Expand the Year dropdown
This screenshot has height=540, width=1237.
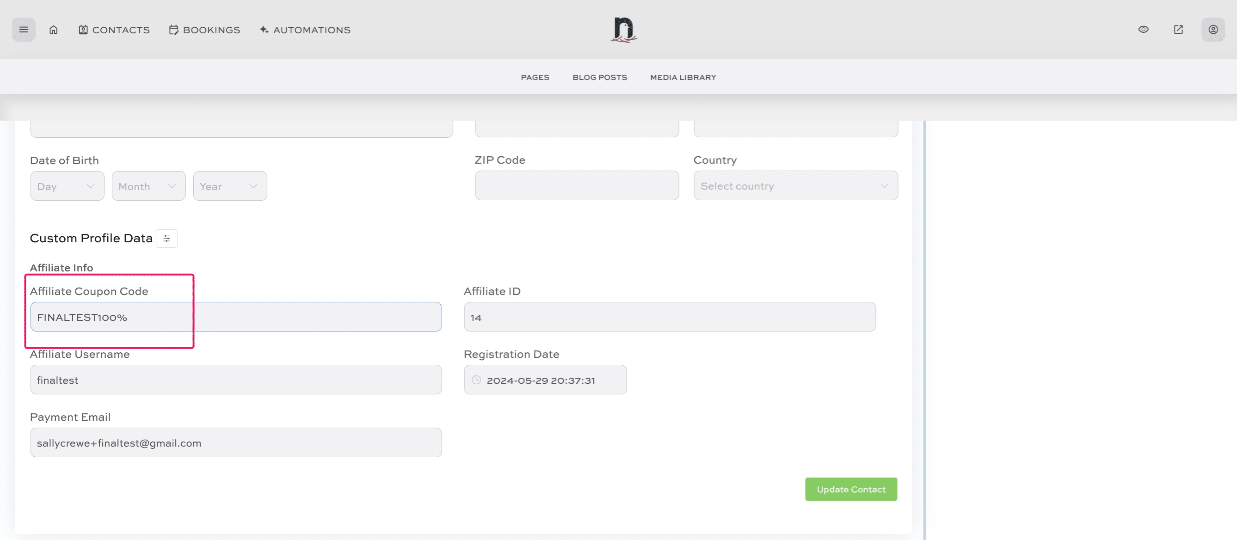coord(229,186)
